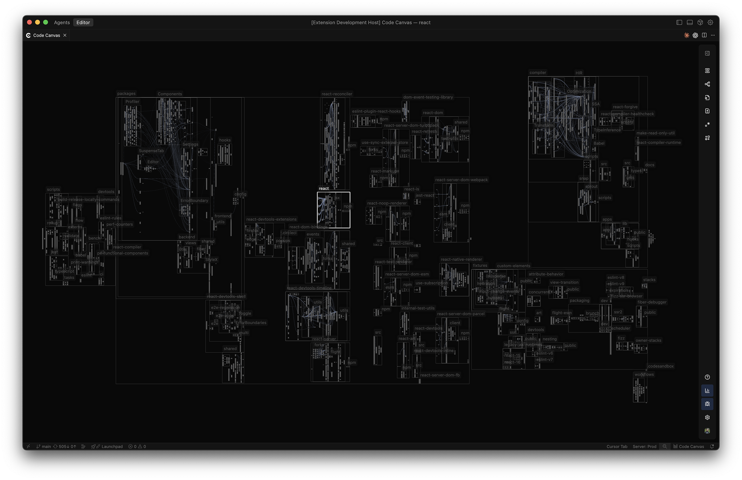Open the Server: Prod selector
This screenshot has width=742, height=480.
[644, 447]
